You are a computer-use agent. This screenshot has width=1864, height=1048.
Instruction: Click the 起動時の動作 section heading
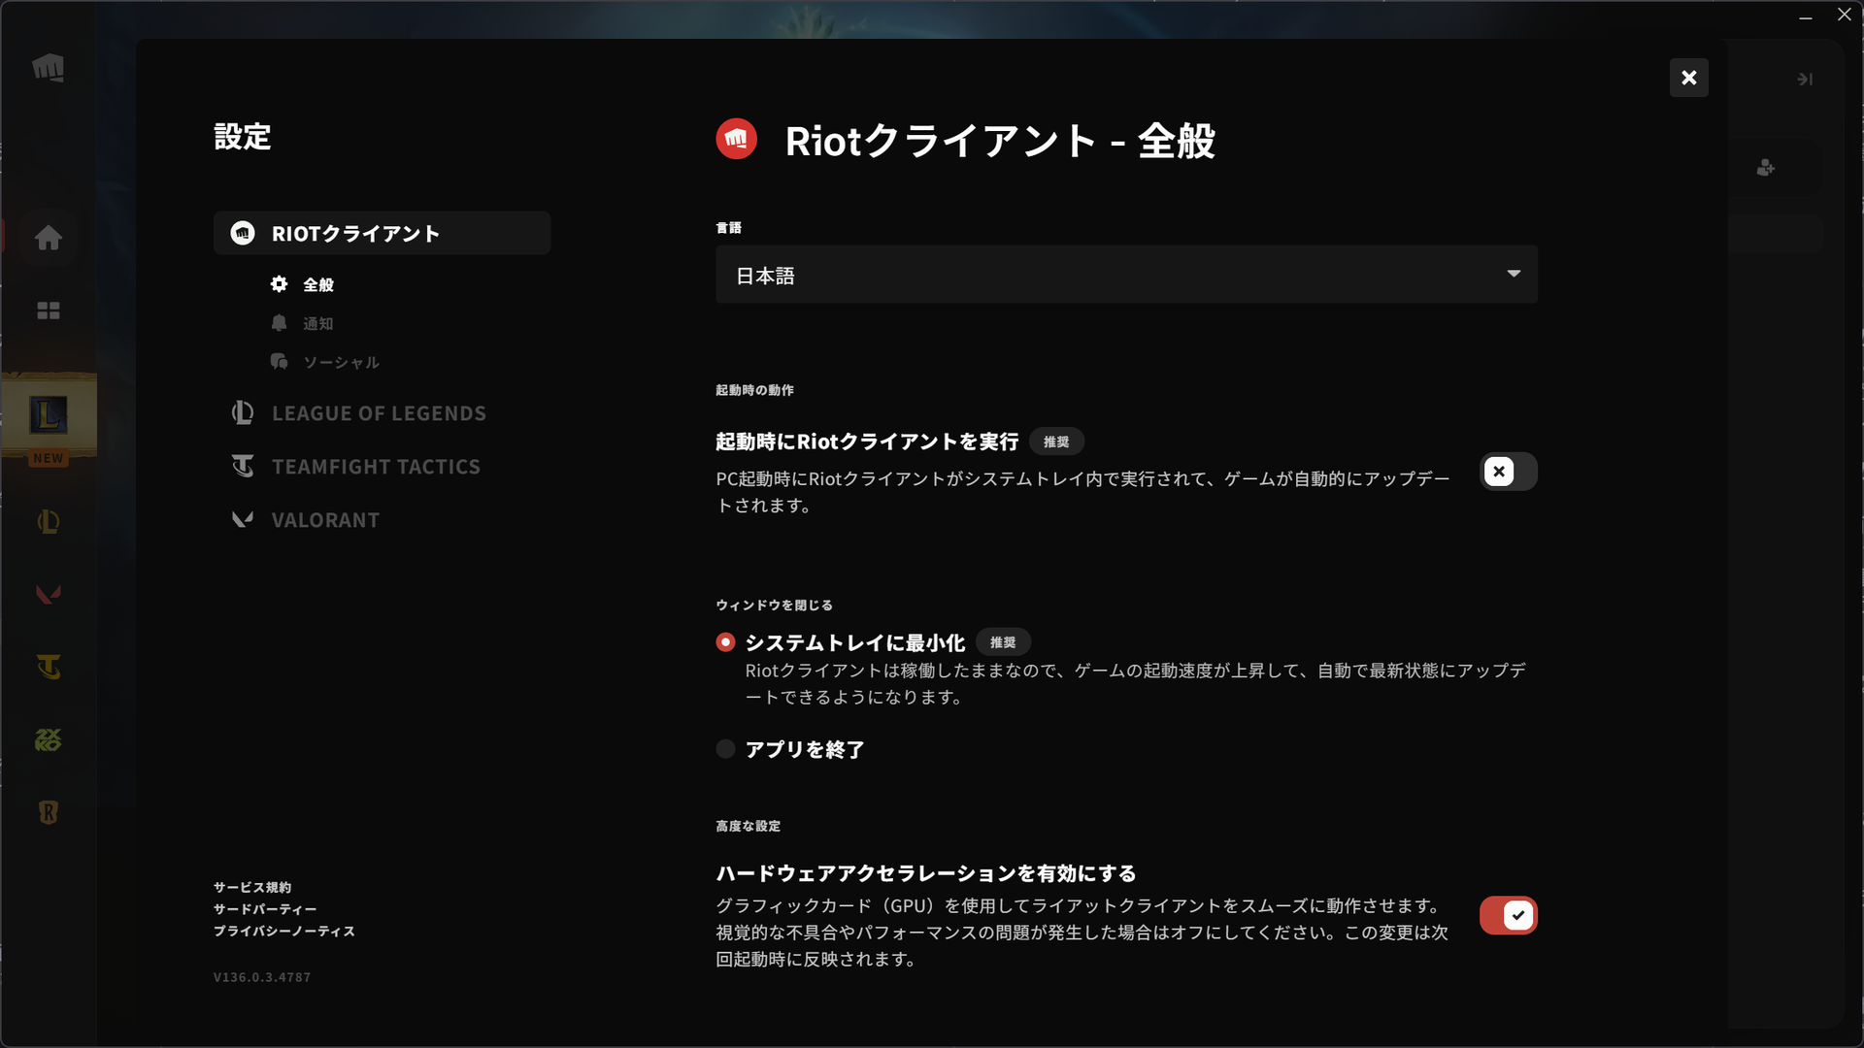pyautogui.click(x=754, y=390)
